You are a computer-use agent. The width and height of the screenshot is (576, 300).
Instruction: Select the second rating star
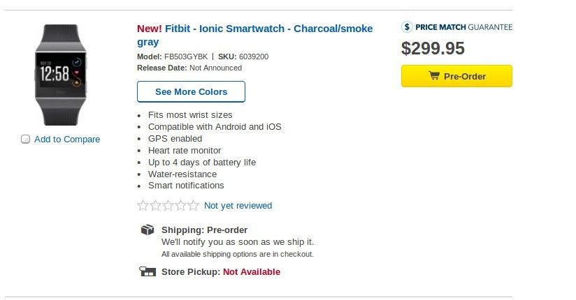[x=156, y=205]
